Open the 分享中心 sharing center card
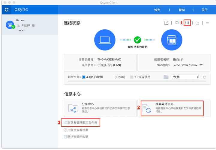Image resolution: width=216 pixels, height=150 pixels. pyautogui.click(x=100, y=108)
